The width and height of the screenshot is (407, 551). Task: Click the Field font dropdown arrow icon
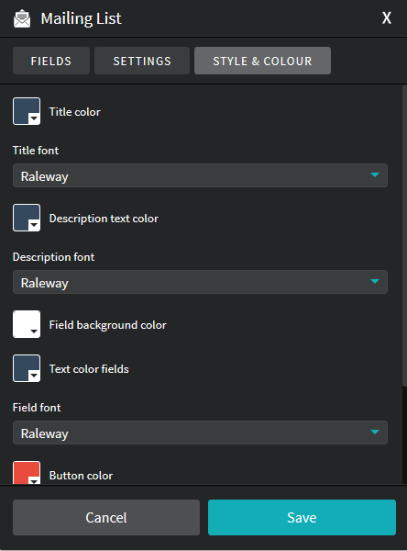pyautogui.click(x=375, y=432)
